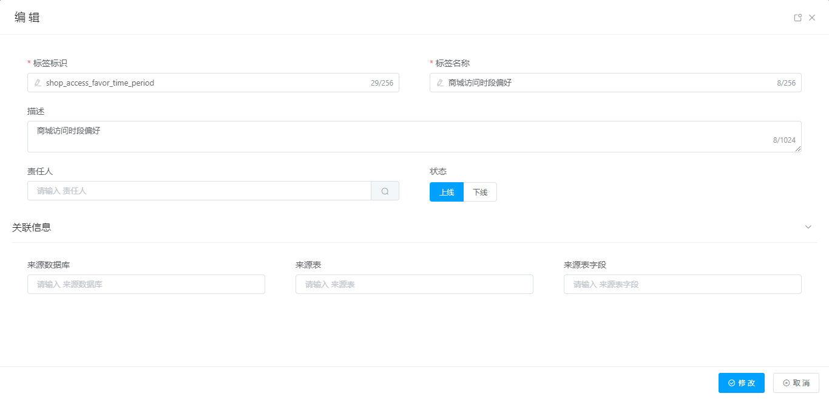Image resolution: width=829 pixels, height=399 pixels.
Task: Click the 来源数据库 input field
Action: point(146,284)
